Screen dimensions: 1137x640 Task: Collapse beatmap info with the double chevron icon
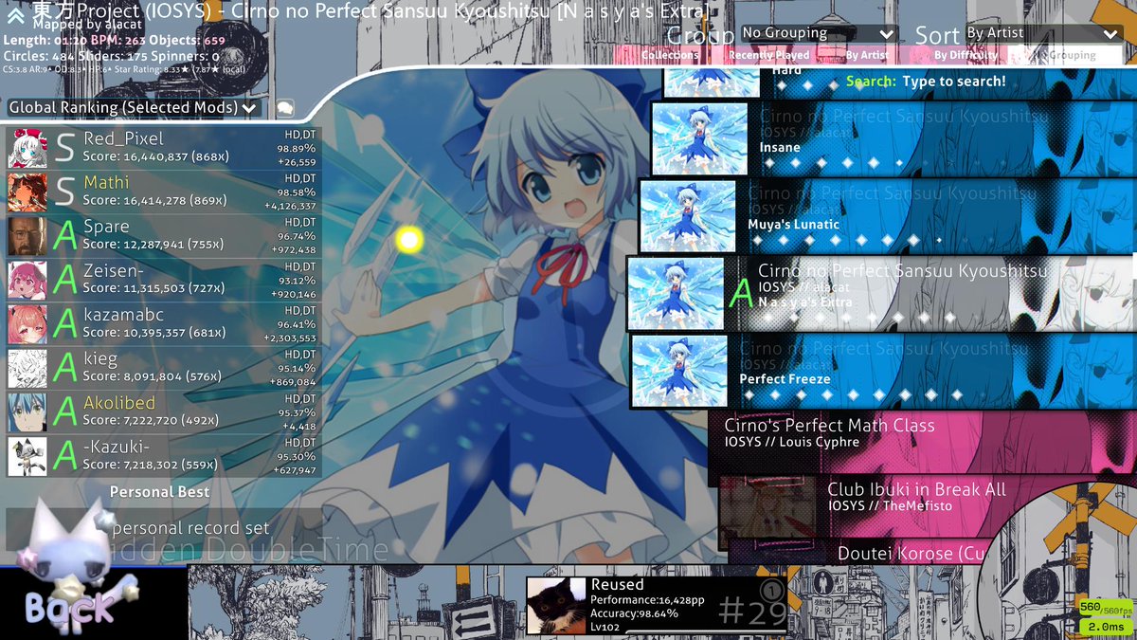click(15, 14)
